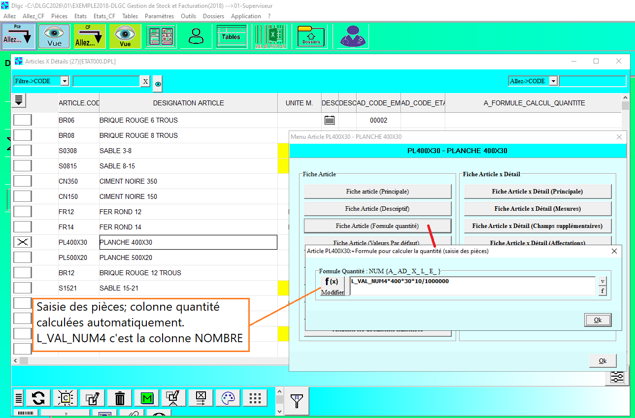Click the refresh arrows icon
635x418 pixels.
[38, 398]
